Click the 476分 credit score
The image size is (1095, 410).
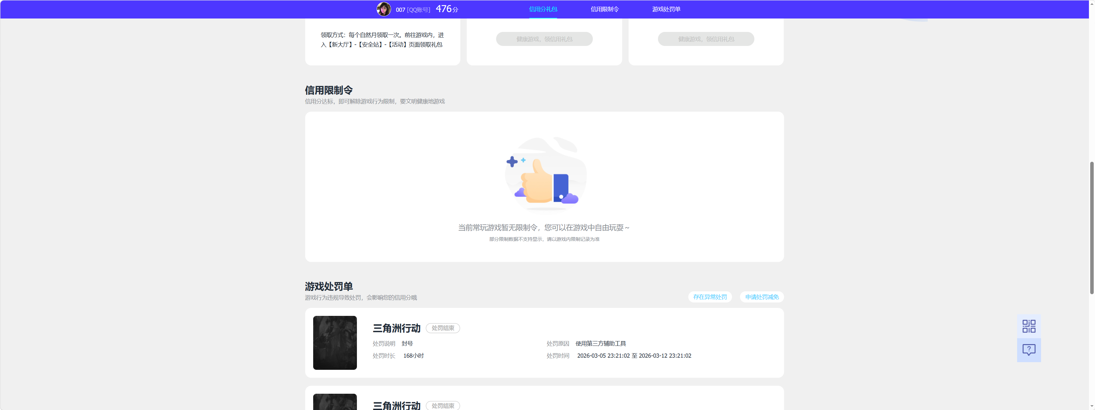tap(447, 9)
